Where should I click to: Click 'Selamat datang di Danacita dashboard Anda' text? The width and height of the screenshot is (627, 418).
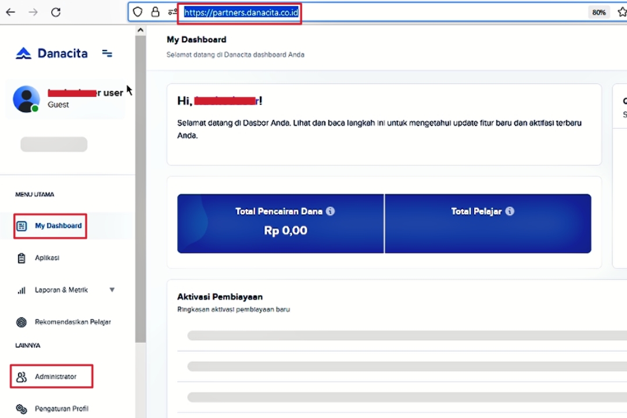235,55
